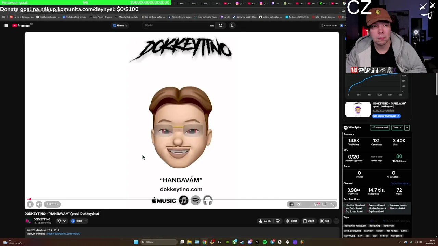This screenshot has width=438, height=246.
Task: Open Go To Channelytics link
Action: coord(400,184)
